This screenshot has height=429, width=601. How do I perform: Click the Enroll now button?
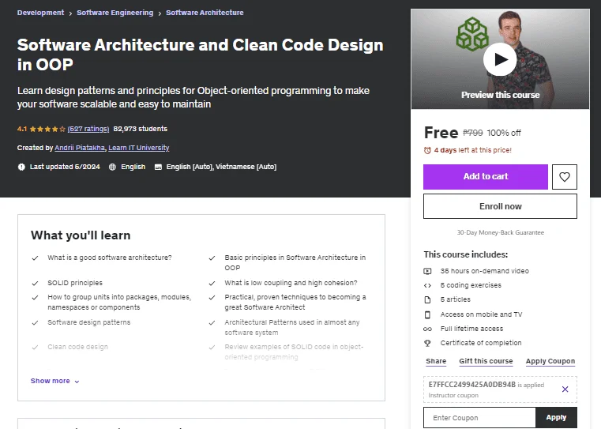500,206
